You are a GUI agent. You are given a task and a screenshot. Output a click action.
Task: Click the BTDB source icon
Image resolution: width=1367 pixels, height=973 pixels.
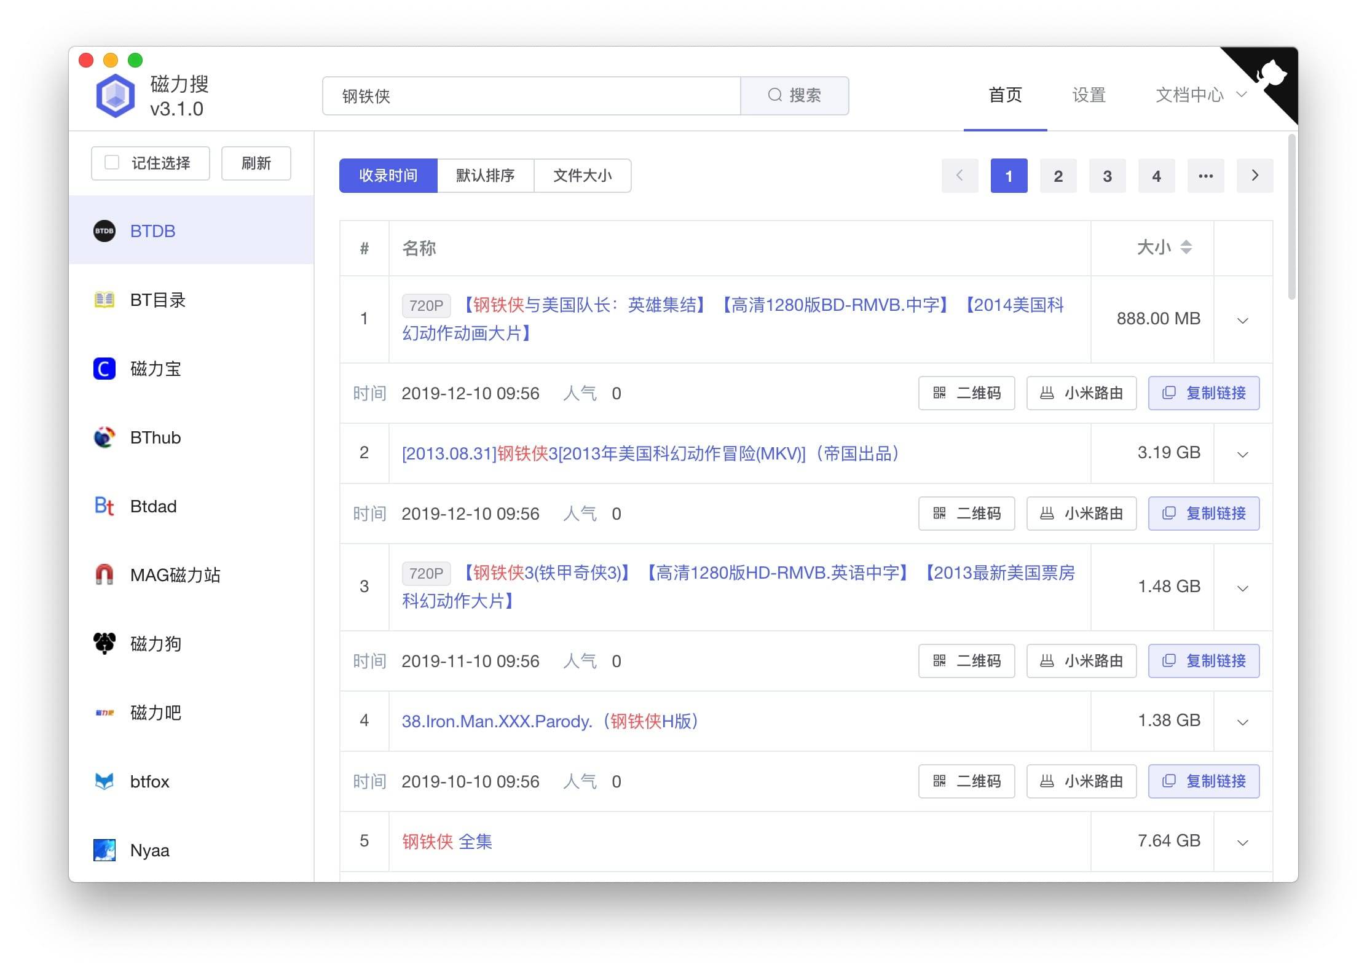point(104,231)
